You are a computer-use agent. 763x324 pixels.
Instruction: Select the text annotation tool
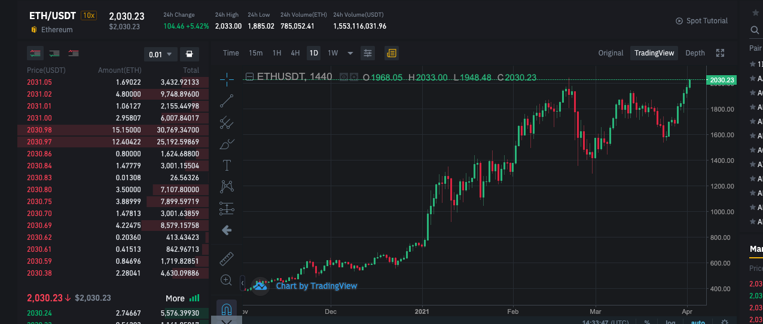[x=227, y=165]
